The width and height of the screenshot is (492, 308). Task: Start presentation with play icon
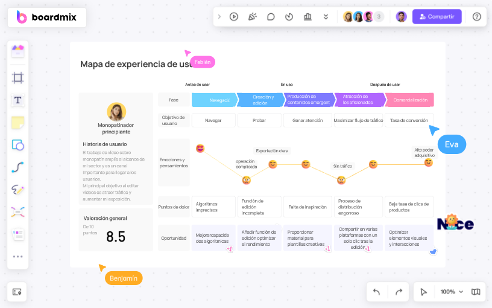coord(234,17)
